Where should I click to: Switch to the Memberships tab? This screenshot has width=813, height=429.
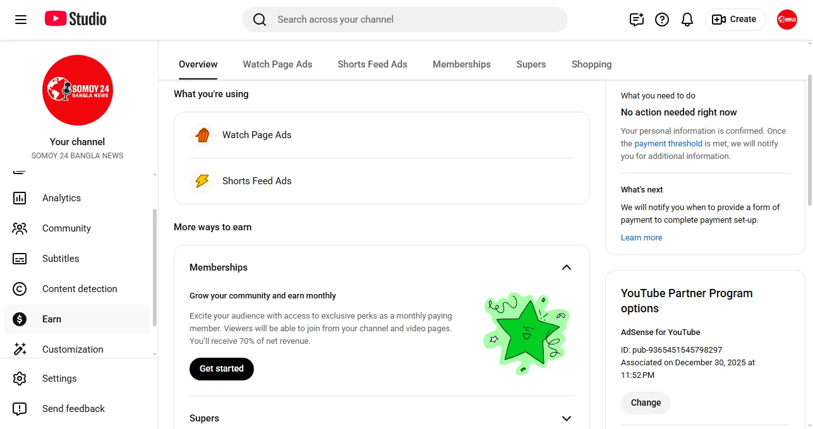coord(462,64)
